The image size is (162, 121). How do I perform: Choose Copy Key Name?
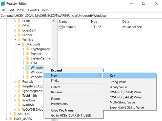(x=73, y=110)
